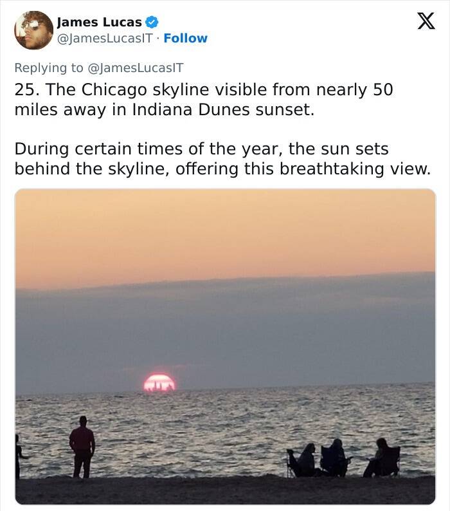Click the number 25 starting the tweet

(x=22, y=90)
